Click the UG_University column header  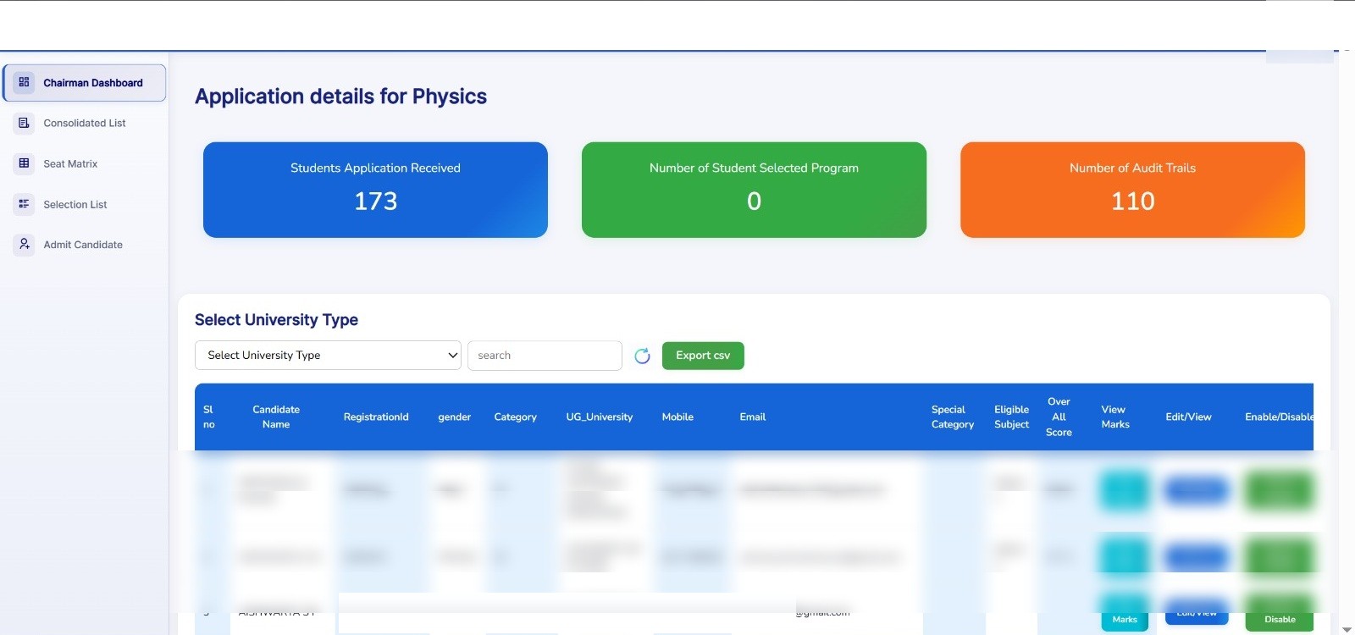tap(600, 417)
